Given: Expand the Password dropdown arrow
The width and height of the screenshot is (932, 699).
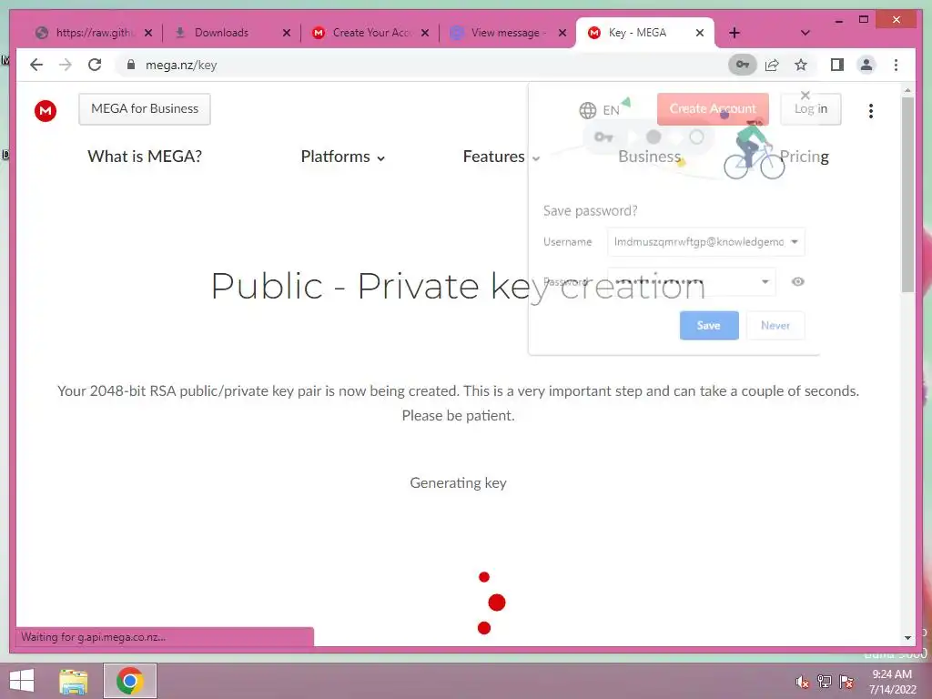Looking at the screenshot, I should [765, 282].
